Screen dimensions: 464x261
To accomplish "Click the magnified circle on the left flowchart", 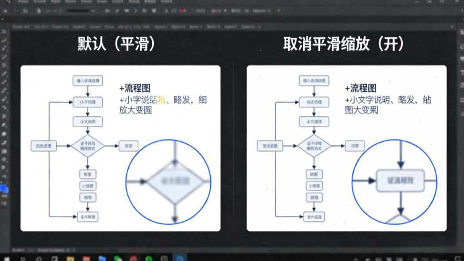I will [x=168, y=181].
